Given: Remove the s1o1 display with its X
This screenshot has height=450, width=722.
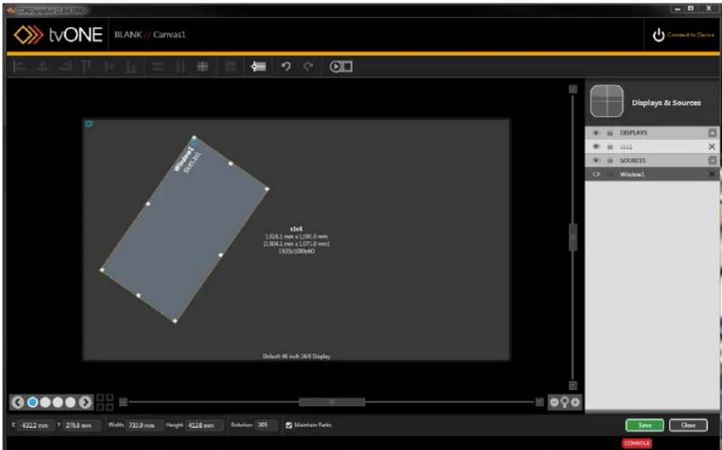Looking at the screenshot, I should coord(712,146).
